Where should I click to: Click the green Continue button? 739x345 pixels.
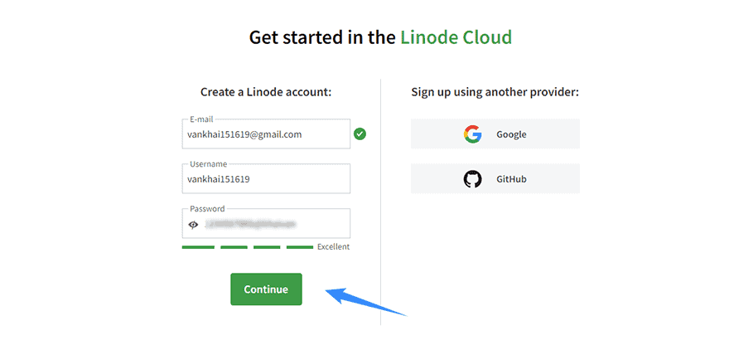pyautogui.click(x=266, y=289)
